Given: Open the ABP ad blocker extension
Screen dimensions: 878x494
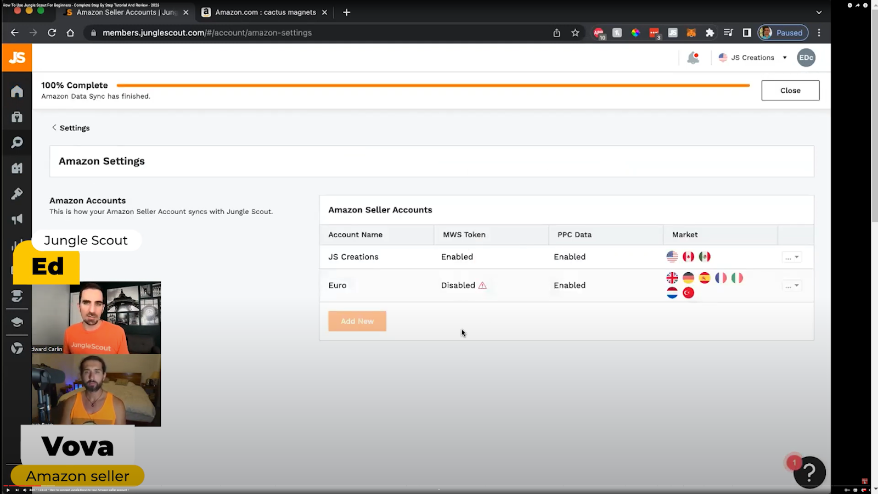Looking at the screenshot, I should 599,33.
